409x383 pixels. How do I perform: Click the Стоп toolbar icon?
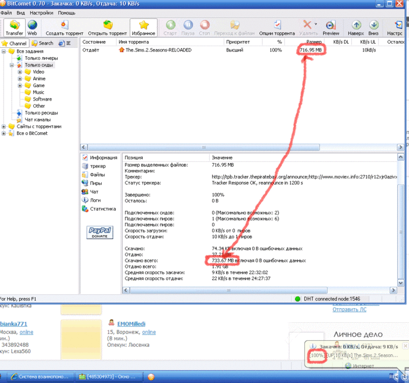click(204, 27)
